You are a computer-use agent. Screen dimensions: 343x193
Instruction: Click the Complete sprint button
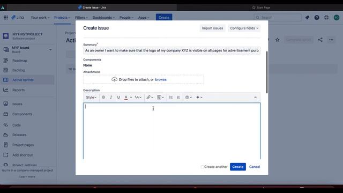tap(299, 40)
